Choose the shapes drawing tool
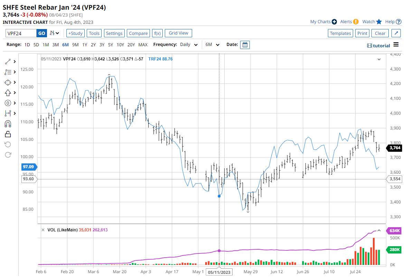 pos(8,83)
